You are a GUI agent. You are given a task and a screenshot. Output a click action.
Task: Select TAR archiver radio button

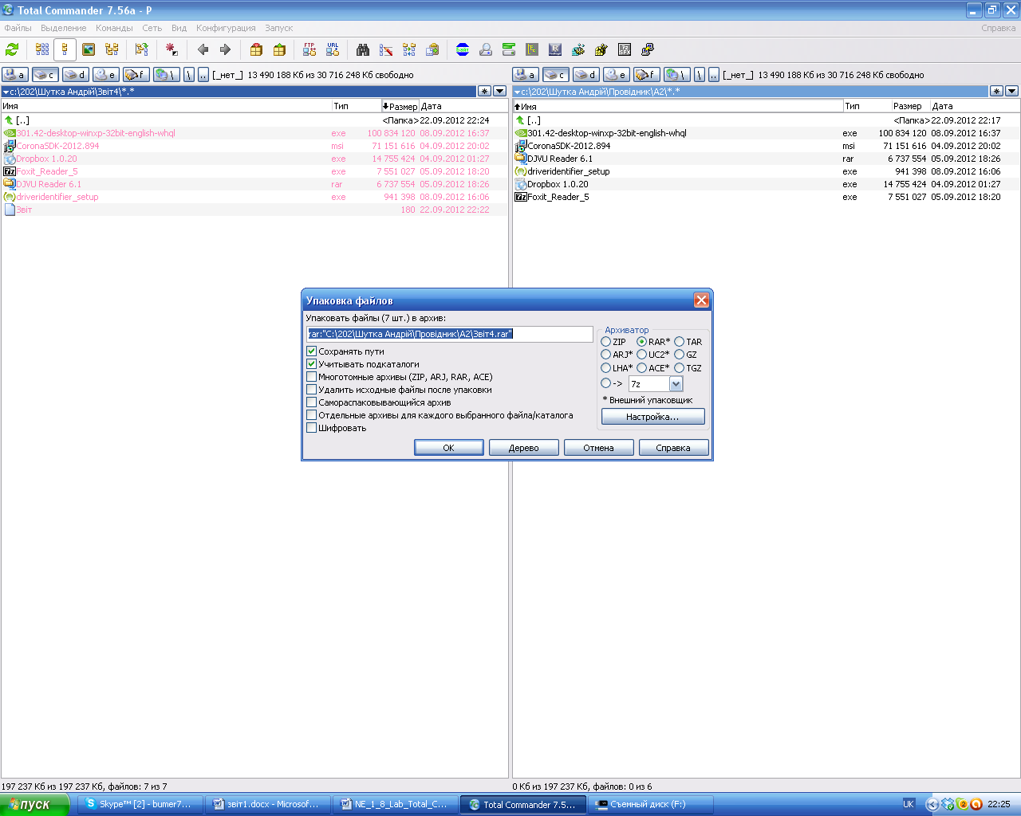tap(679, 342)
